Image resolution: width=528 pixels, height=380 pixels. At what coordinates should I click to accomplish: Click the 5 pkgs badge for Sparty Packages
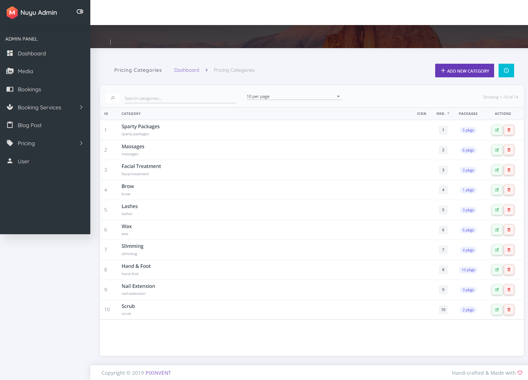pos(468,130)
